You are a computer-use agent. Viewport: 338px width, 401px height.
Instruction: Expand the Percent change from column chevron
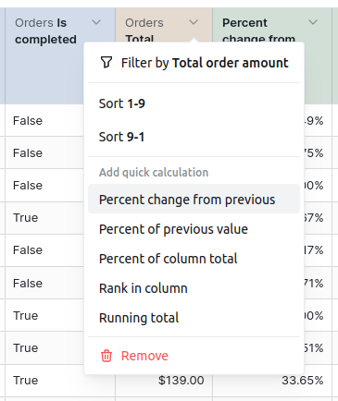(313, 22)
